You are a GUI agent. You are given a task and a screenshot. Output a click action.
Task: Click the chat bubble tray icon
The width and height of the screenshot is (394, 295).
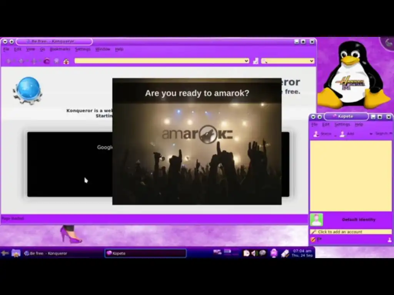tap(262, 253)
